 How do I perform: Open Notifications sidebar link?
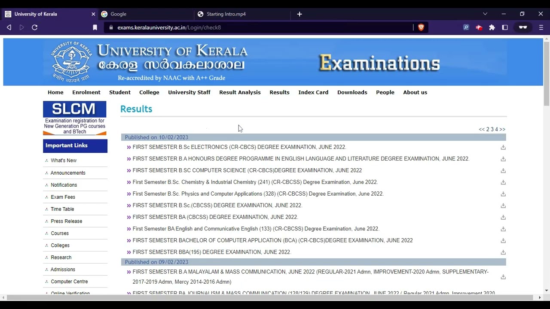[x=64, y=185]
